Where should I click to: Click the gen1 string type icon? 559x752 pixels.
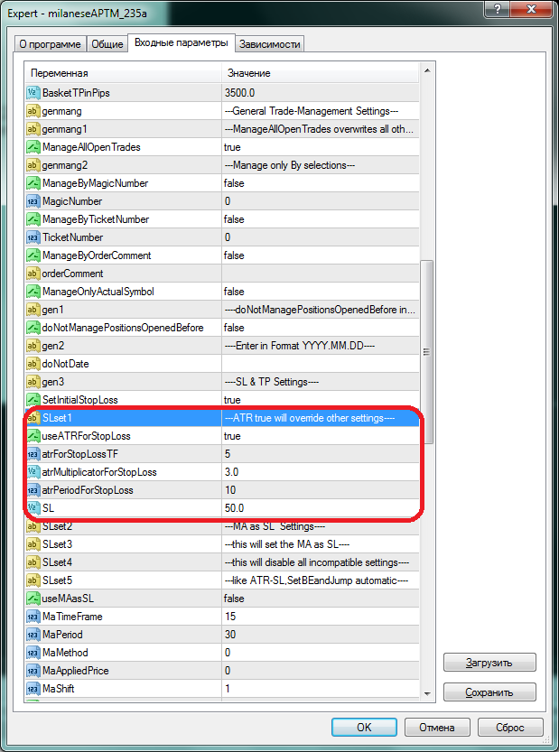33,310
